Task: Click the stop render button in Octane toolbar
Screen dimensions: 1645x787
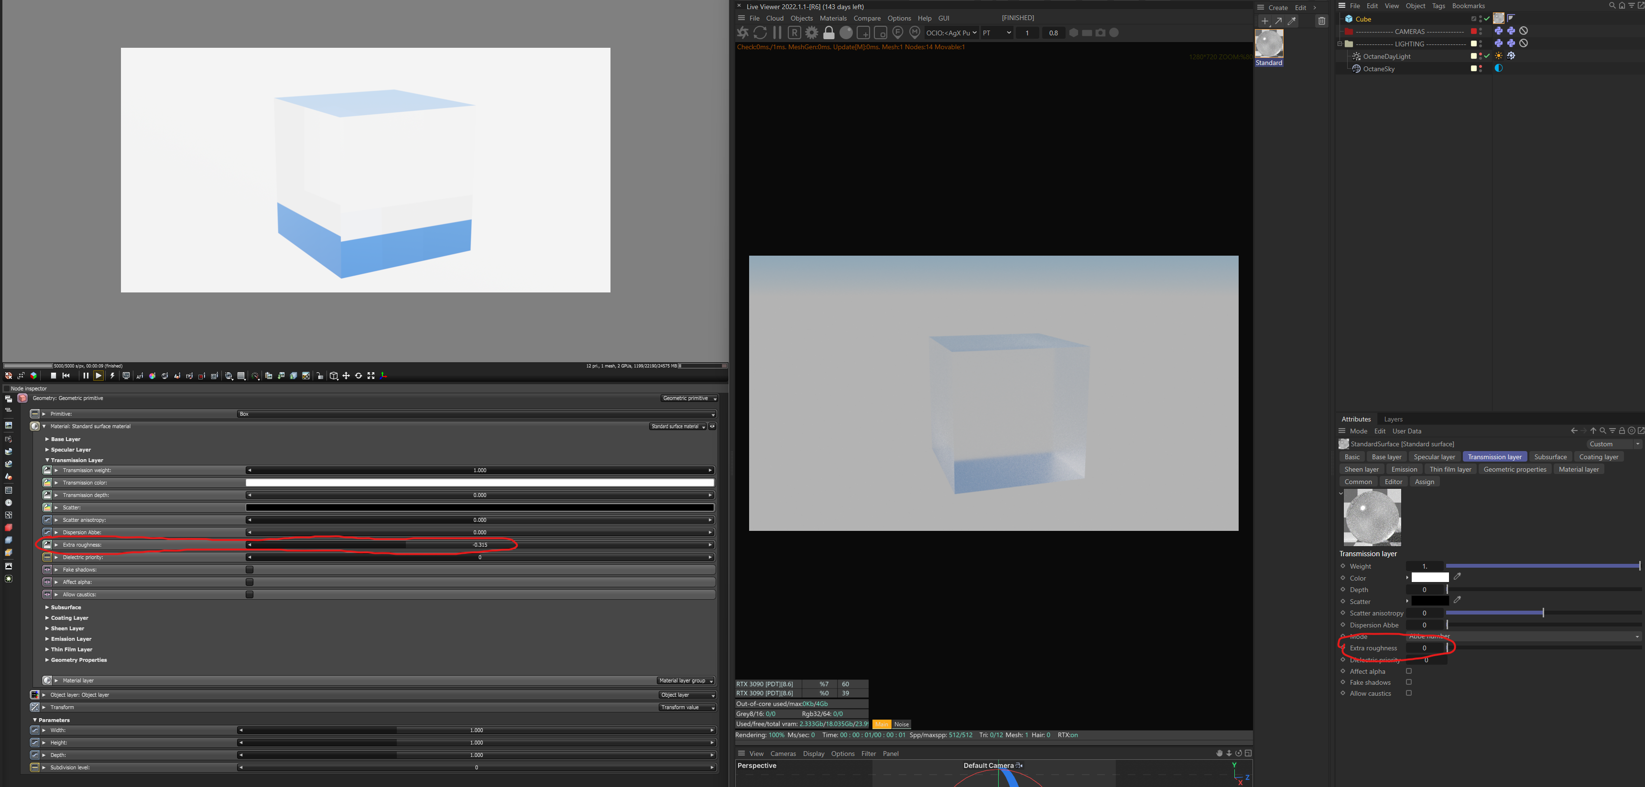Action: [x=54, y=376]
